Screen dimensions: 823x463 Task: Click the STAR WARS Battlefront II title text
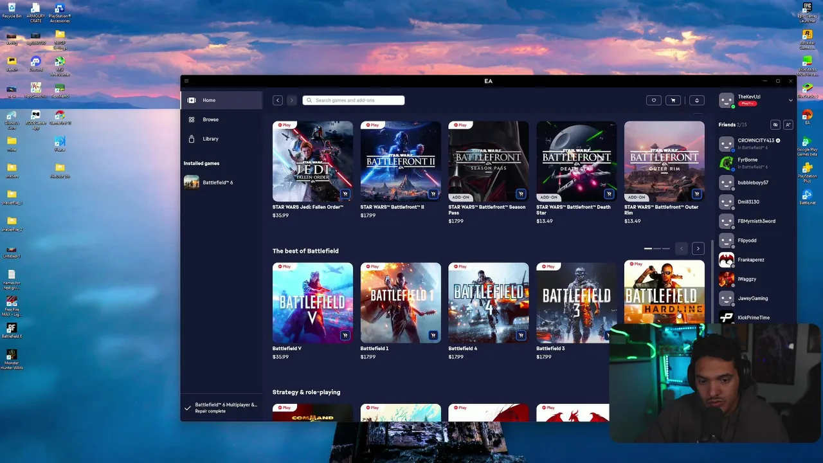pyautogui.click(x=392, y=207)
